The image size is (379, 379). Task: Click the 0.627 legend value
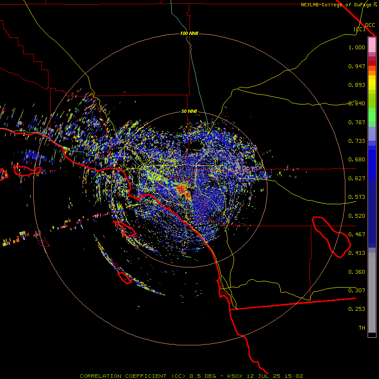point(357,179)
